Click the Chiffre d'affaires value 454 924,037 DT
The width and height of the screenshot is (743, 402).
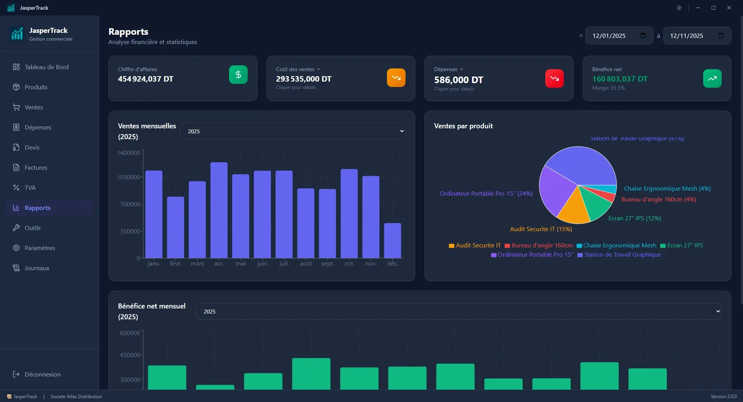(146, 79)
